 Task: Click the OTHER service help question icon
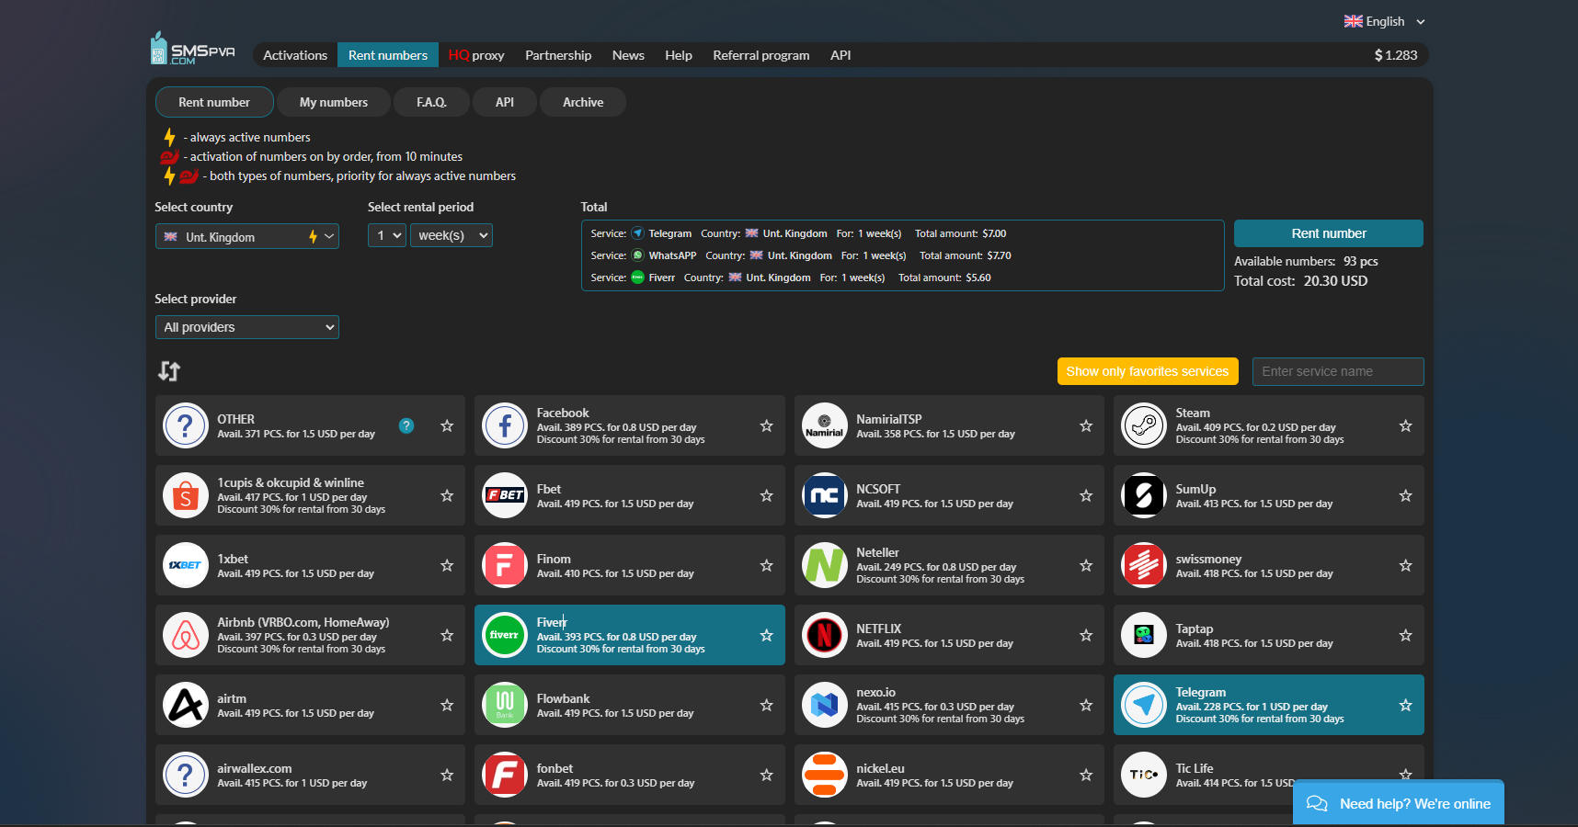click(x=406, y=425)
